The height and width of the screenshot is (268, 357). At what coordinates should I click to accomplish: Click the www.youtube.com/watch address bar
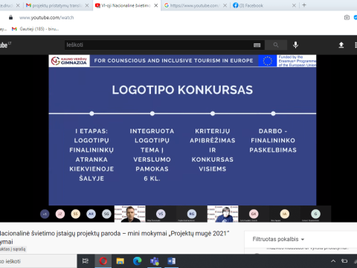(46, 18)
